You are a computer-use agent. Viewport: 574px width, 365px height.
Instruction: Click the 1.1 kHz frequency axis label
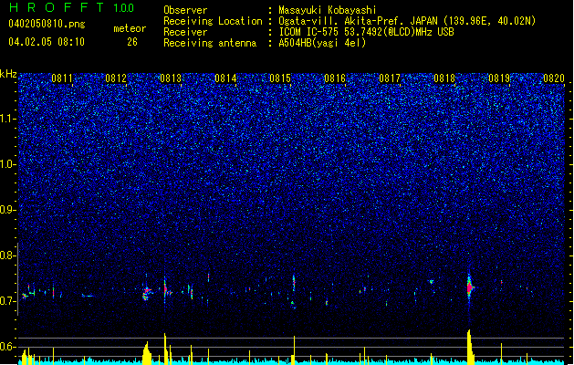click(8, 119)
